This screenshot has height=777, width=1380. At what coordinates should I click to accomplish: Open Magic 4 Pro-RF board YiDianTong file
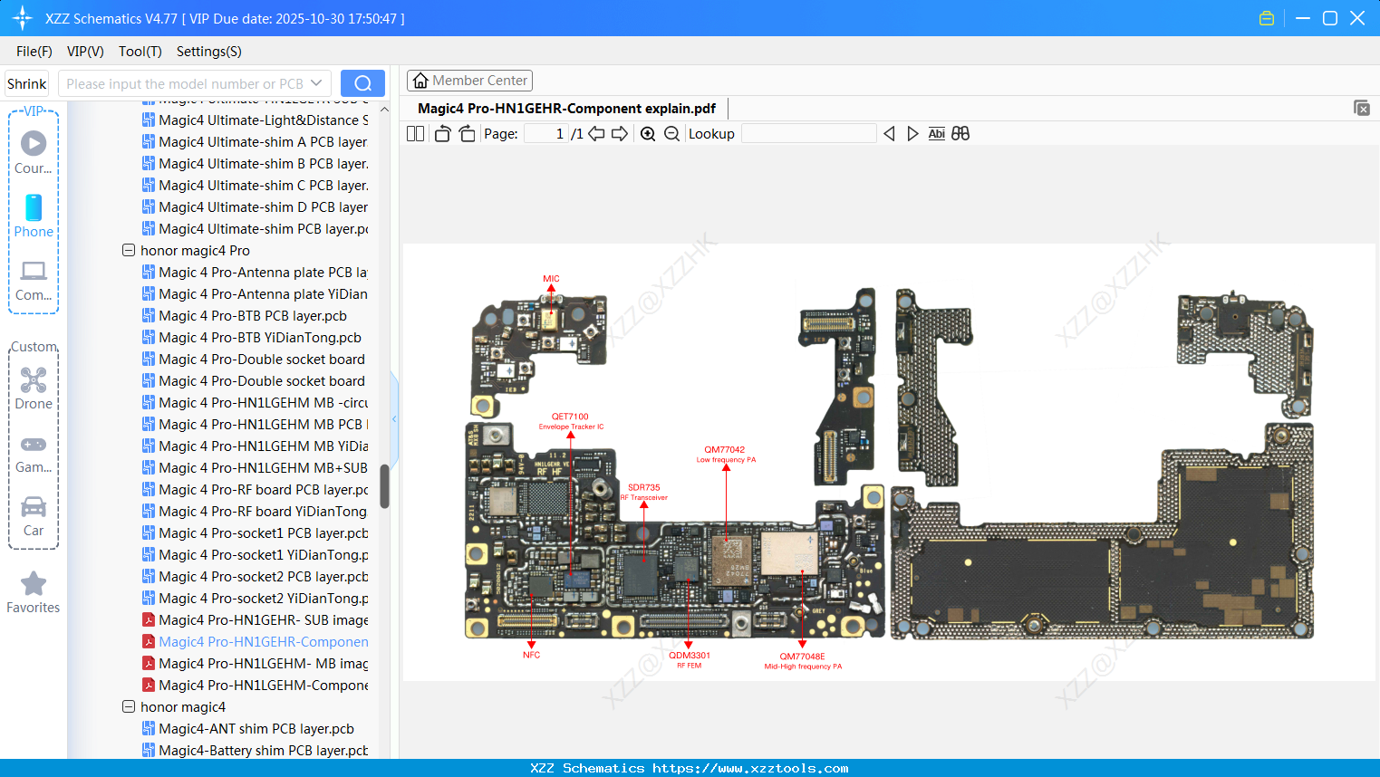coord(263,512)
